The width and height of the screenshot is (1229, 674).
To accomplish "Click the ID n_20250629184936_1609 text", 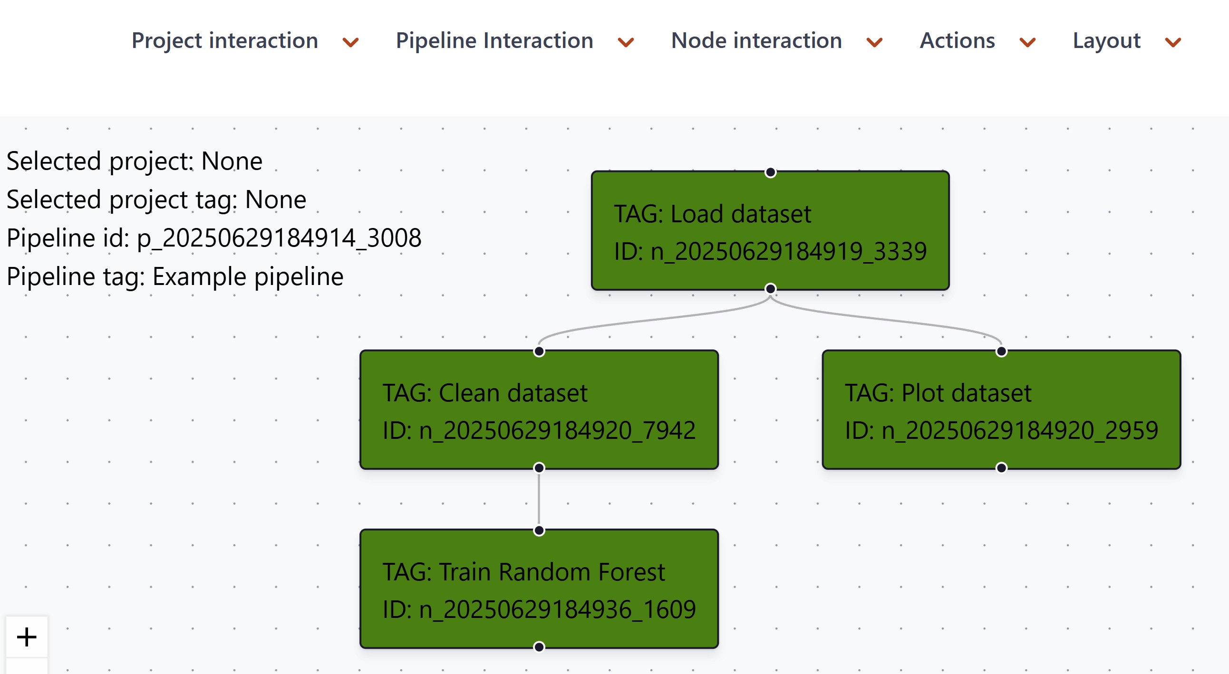I will (x=539, y=609).
